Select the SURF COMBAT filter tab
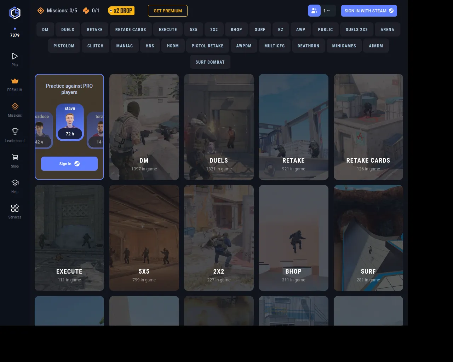Image resolution: width=453 pixels, height=362 pixels. tap(210, 62)
